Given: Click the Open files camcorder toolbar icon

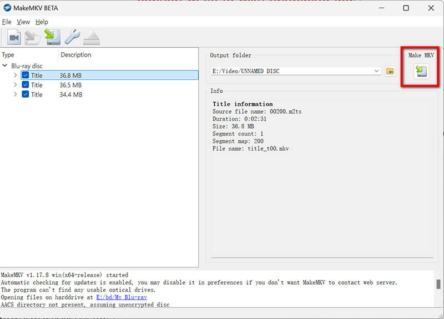Looking at the screenshot, I should (14, 37).
